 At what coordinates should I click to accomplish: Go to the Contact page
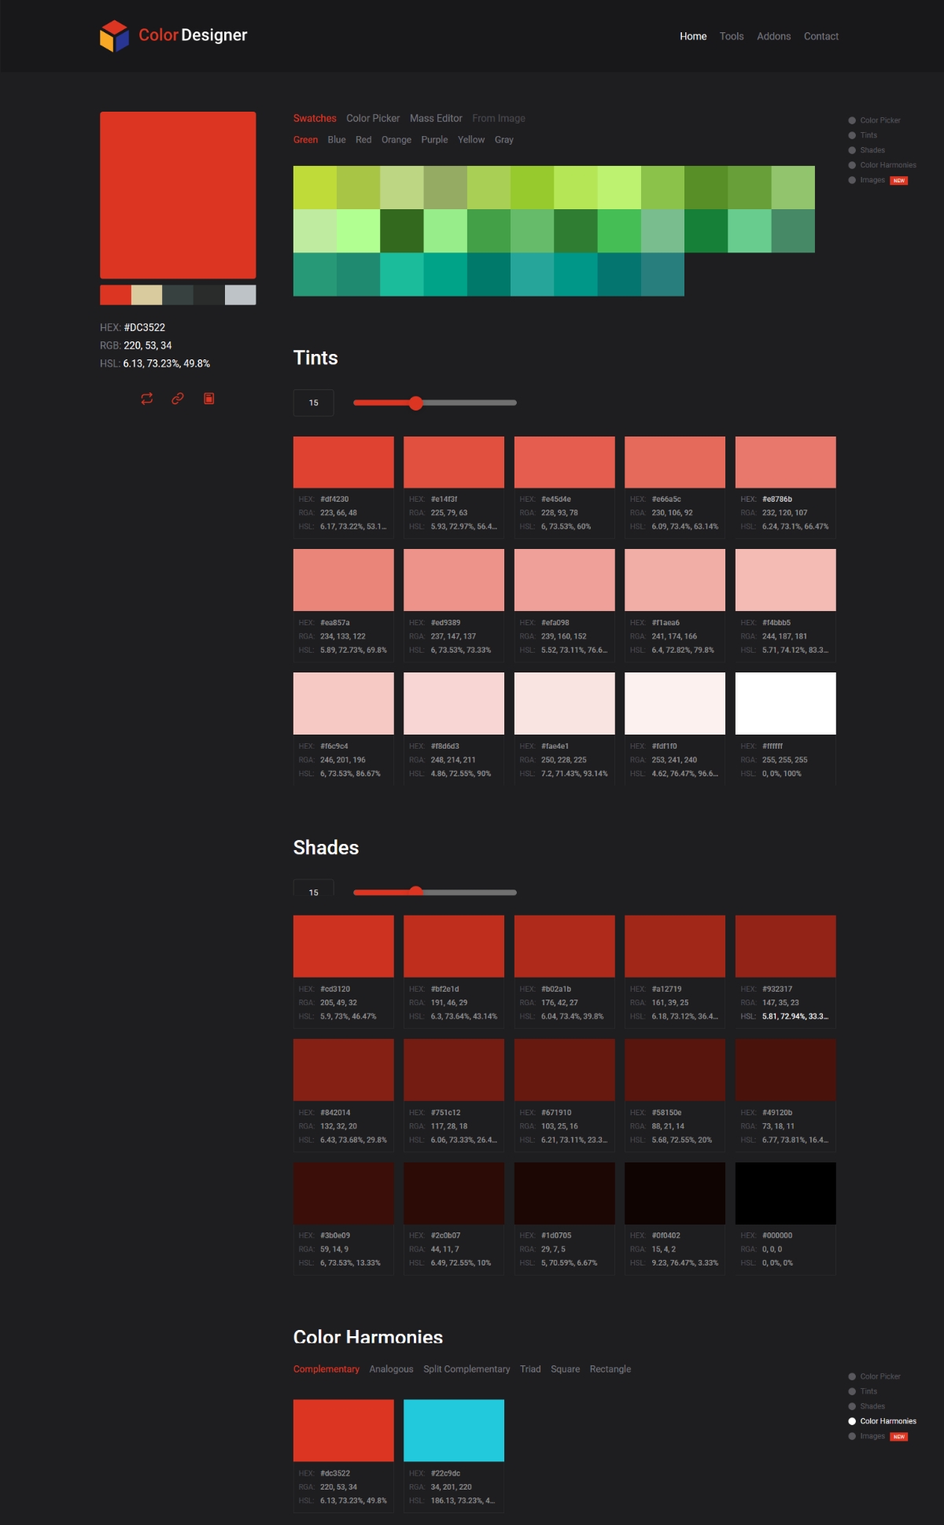click(x=820, y=36)
